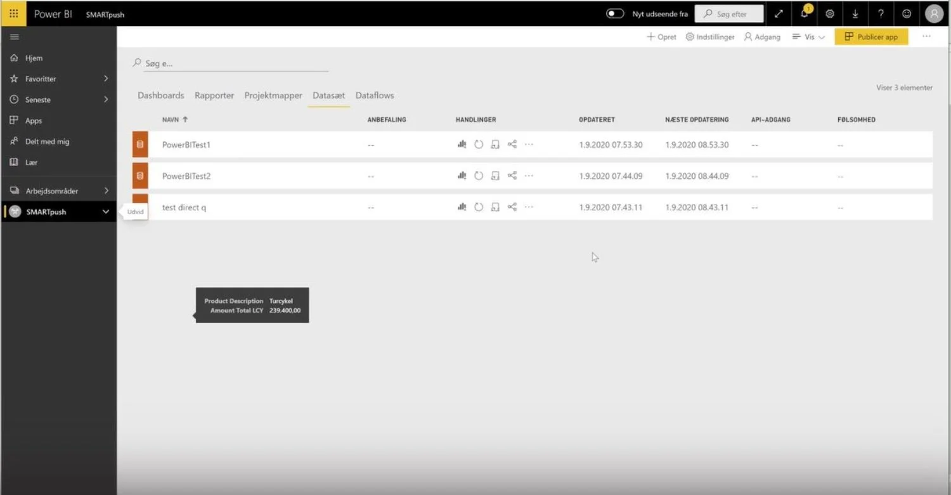Open the app launcher waffle icon
Image resolution: width=951 pixels, height=495 pixels.
[x=14, y=13]
